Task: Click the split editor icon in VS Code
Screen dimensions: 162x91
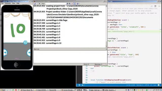Action: coord(155,6)
